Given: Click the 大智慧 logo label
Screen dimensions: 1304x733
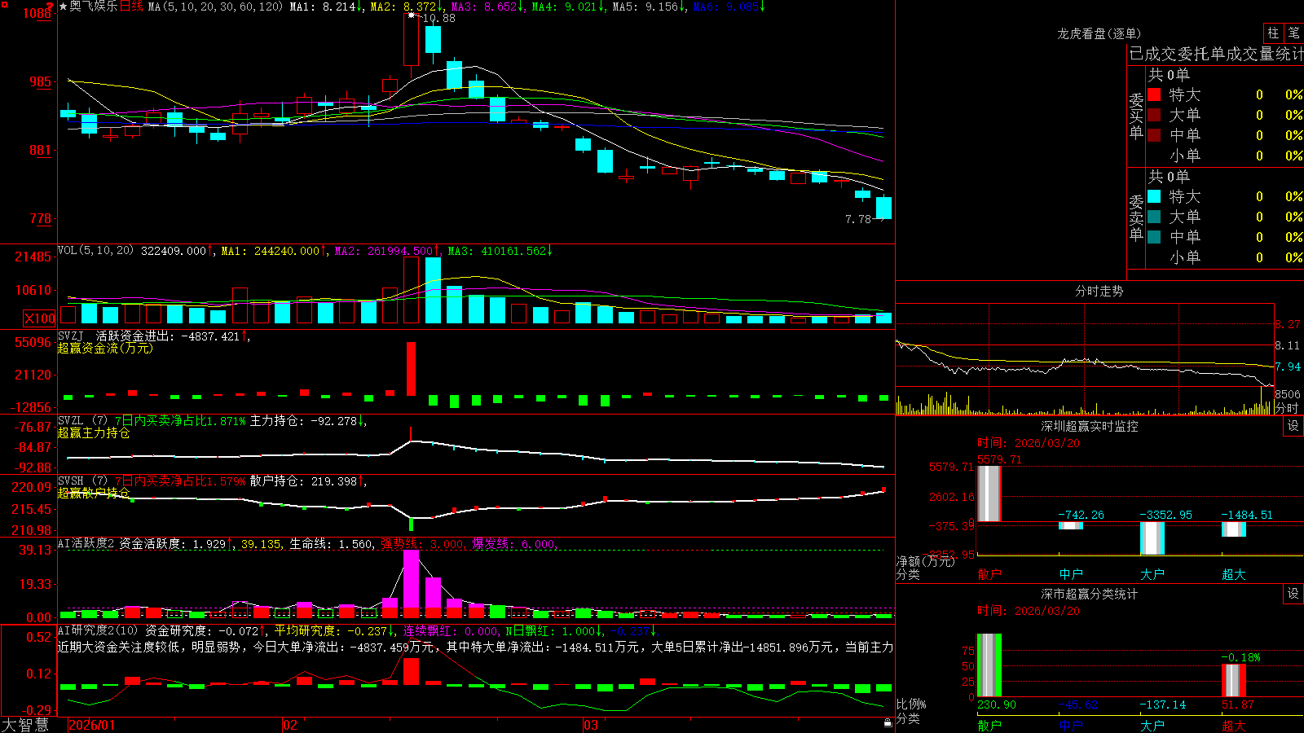Looking at the screenshot, I should point(25,725).
